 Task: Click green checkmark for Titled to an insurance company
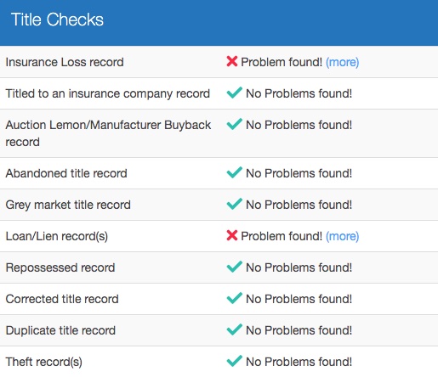coord(235,93)
